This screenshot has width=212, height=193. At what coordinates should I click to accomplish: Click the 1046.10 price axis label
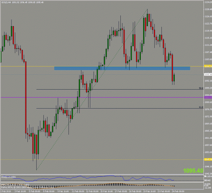pos(208,167)
